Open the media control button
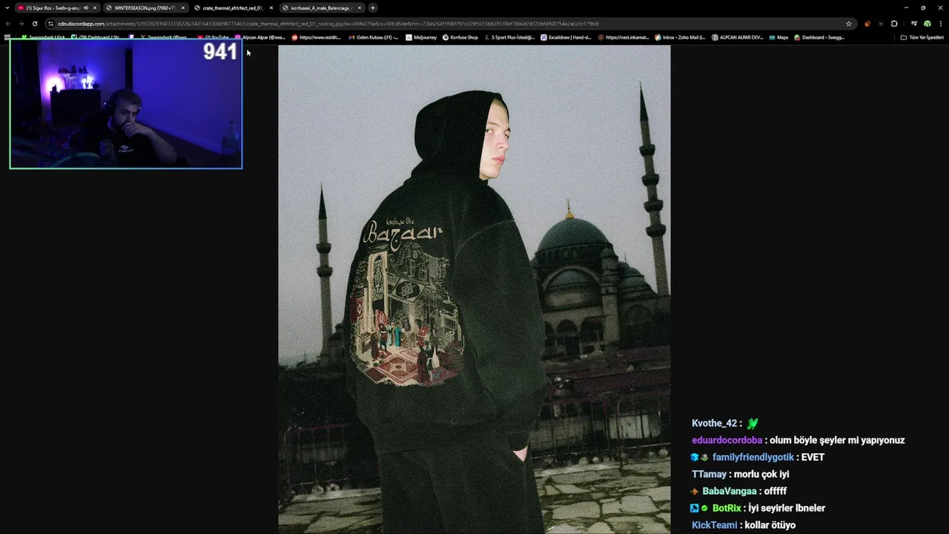This screenshot has width=949, height=534. (x=914, y=24)
